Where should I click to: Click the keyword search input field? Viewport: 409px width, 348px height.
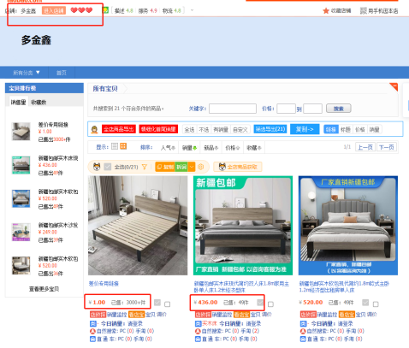pyautogui.click(x=233, y=109)
